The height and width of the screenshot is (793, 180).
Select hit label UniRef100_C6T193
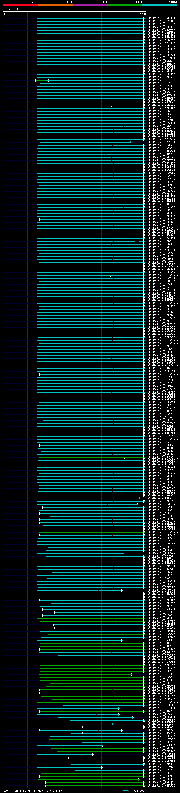click(161, 80)
